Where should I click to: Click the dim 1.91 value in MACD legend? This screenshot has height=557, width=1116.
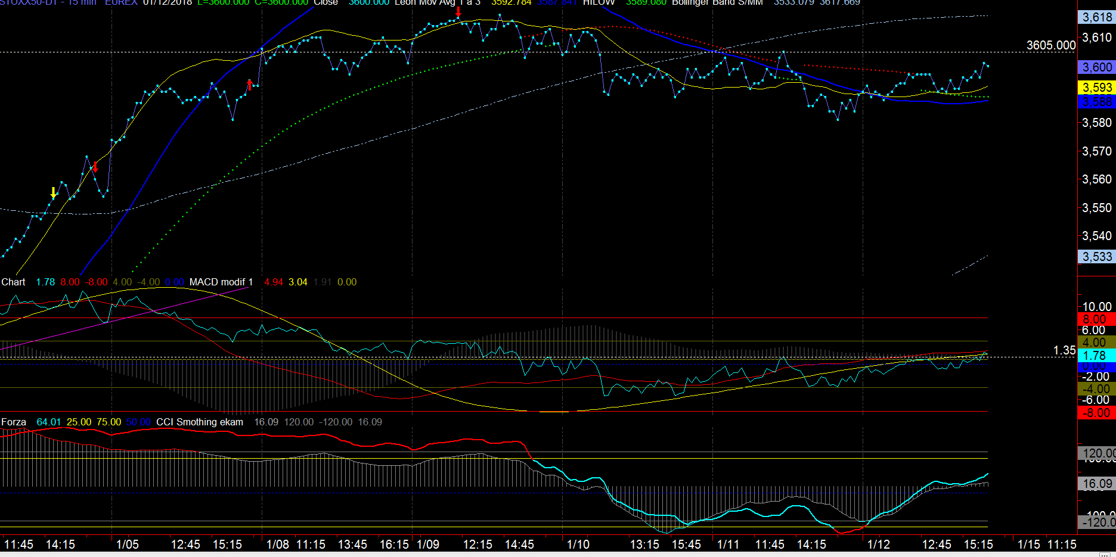point(323,282)
